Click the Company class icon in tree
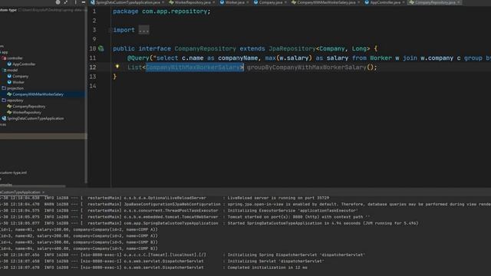Screen dimensions: 491x276 (9, 76)
